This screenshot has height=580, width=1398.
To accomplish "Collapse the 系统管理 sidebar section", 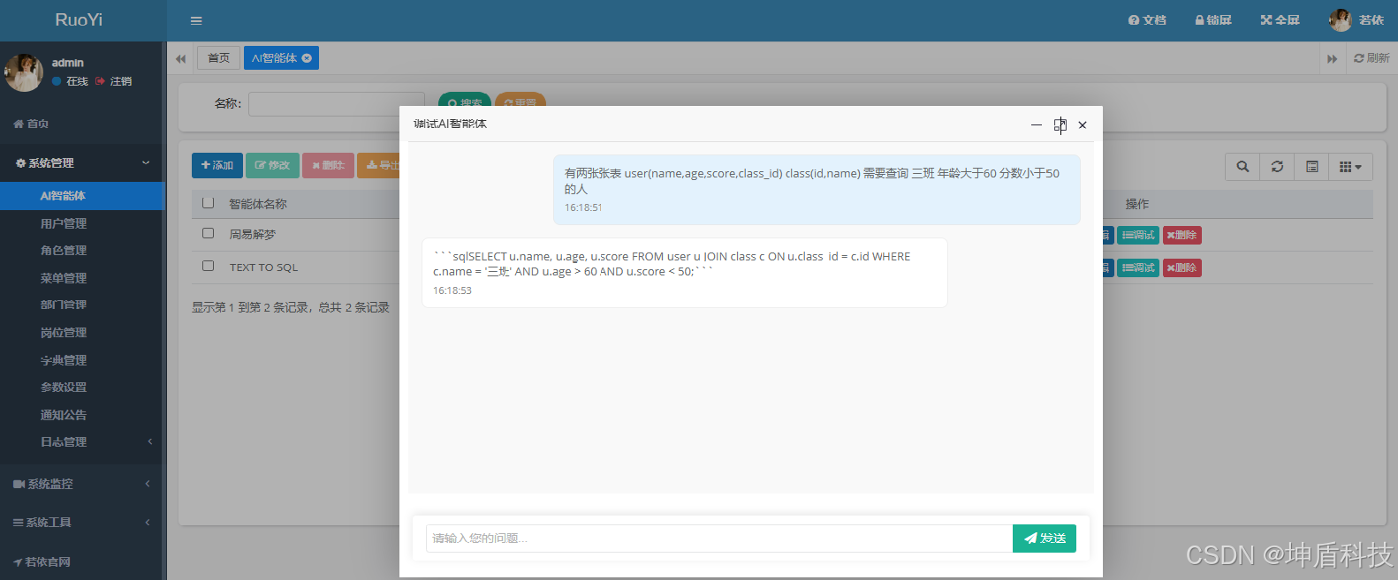I will click(x=82, y=163).
